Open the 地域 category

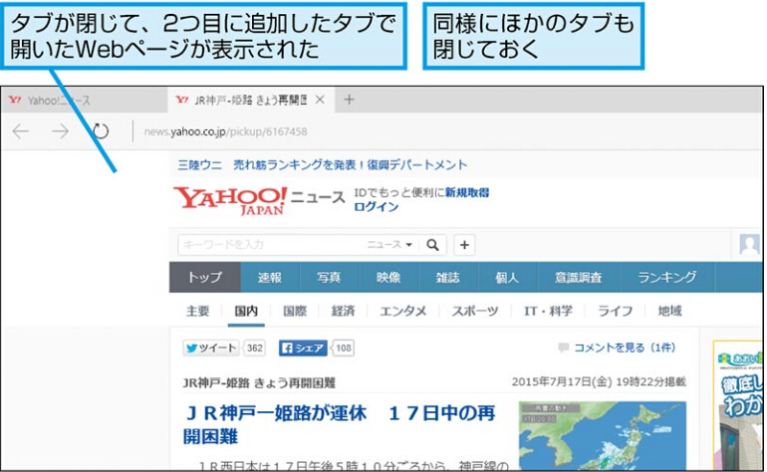(669, 311)
